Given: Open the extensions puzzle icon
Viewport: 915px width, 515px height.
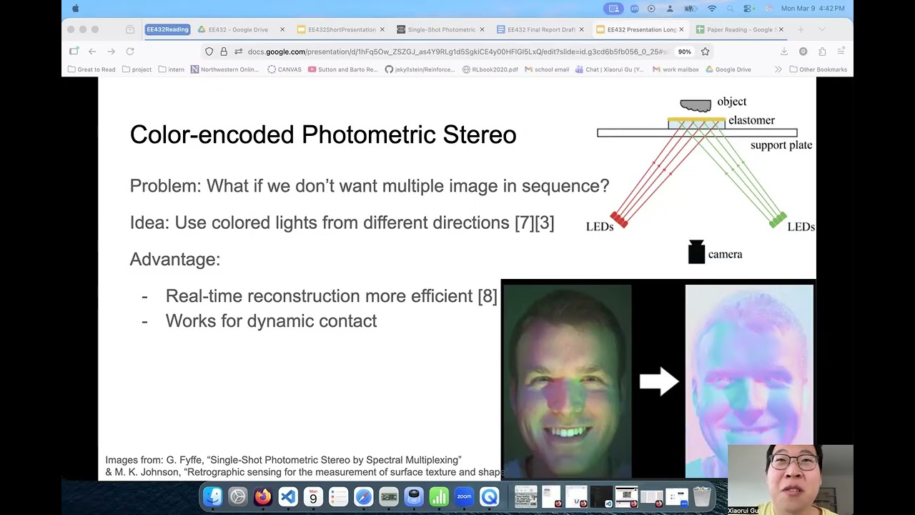Looking at the screenshot, I should pos(822,51).
